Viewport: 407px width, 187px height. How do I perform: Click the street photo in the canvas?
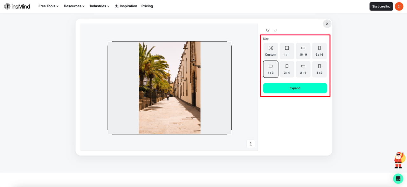pos(169,87)
